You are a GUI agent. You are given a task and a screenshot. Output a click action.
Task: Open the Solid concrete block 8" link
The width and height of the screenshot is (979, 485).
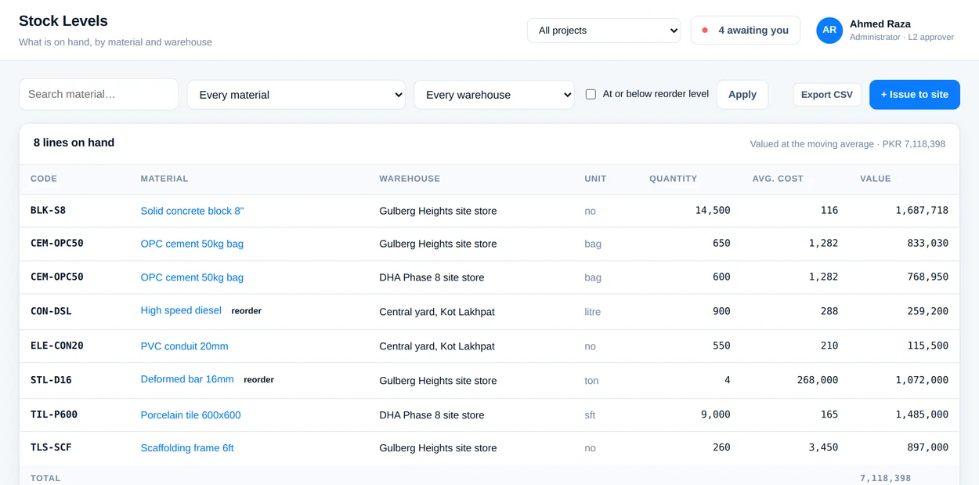pos(192,211)
